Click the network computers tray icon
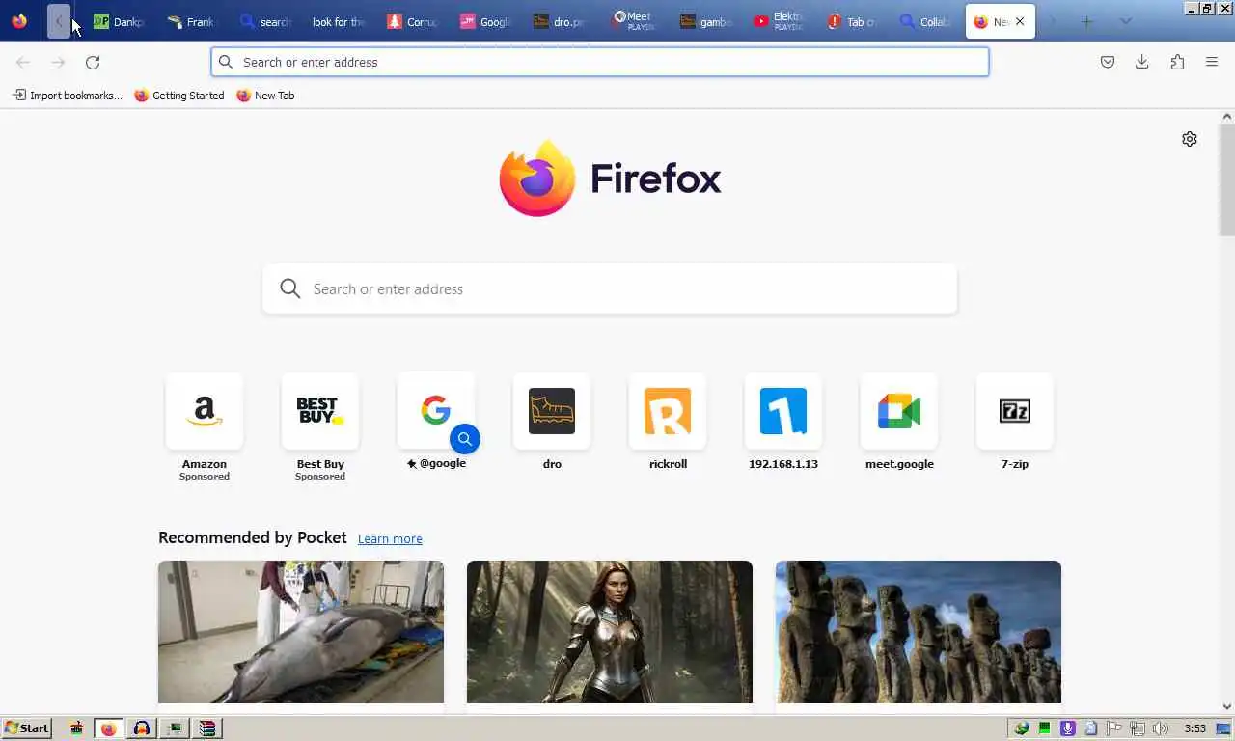 point(1138,728)
